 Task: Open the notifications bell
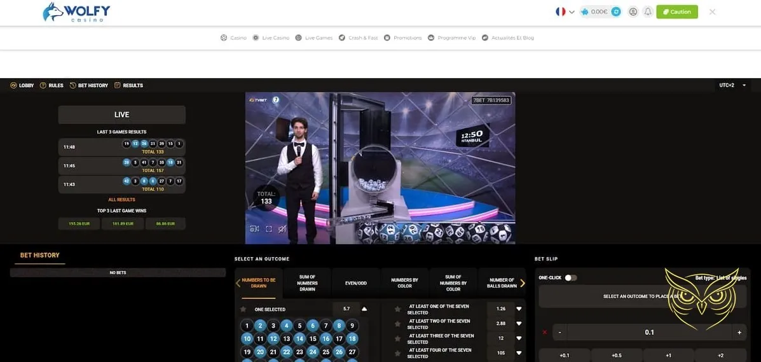pos(648,11)
